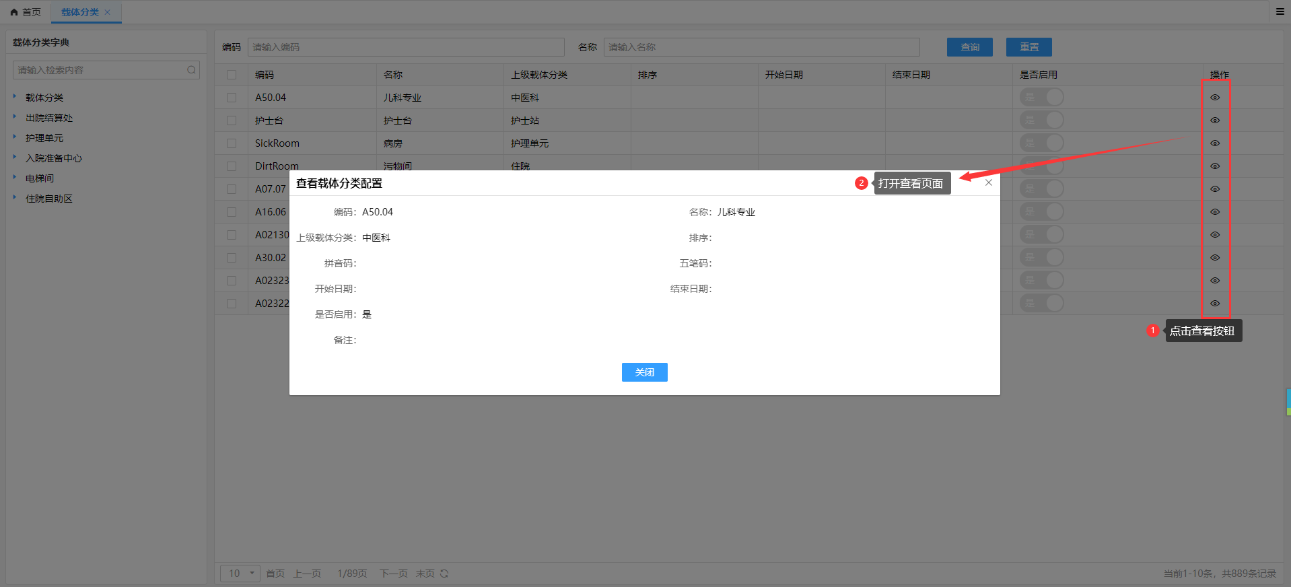Click the eye icon in the 护士台 row
This screenshot has width=1291, height=587.
click(x=1215, y=120)
